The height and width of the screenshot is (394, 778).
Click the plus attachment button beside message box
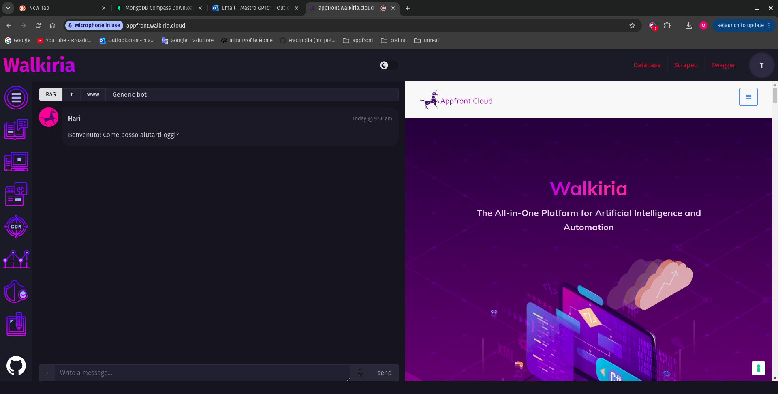[x=47, y=373]
